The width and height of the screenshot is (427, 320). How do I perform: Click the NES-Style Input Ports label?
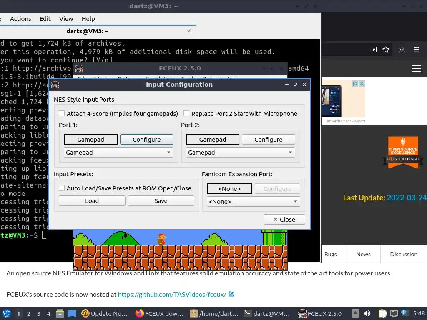[84, 99]
